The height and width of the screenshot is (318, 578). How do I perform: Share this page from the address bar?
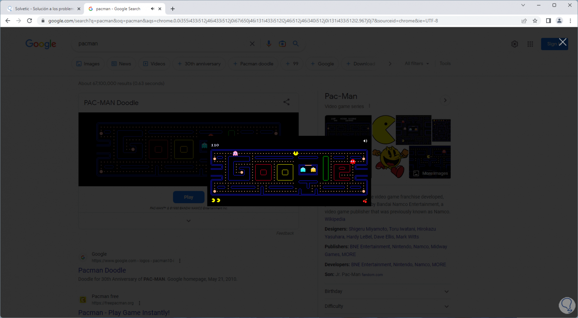[x=524, y=21]
